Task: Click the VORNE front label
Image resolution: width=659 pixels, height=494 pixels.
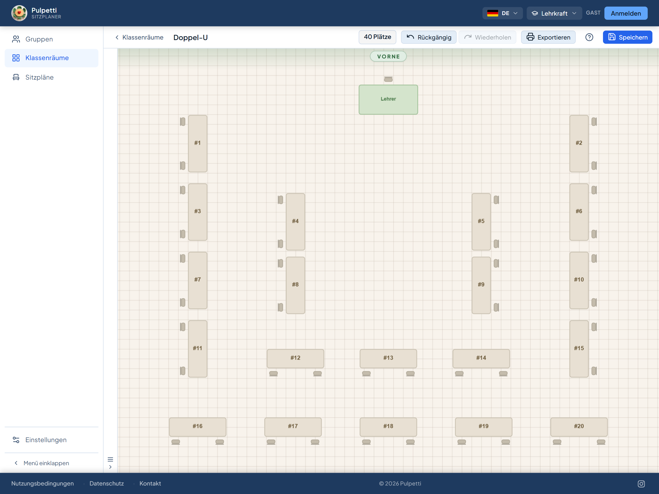Action: click(x=388, y=56)
